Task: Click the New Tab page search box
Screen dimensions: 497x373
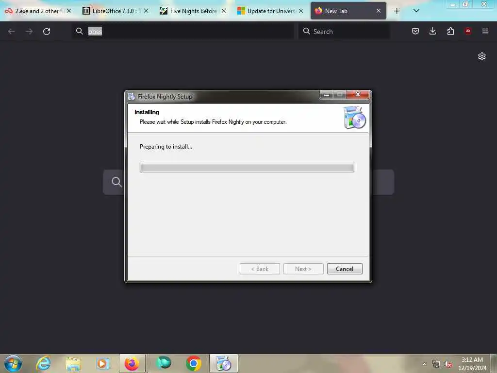Action: pos(248,182)
